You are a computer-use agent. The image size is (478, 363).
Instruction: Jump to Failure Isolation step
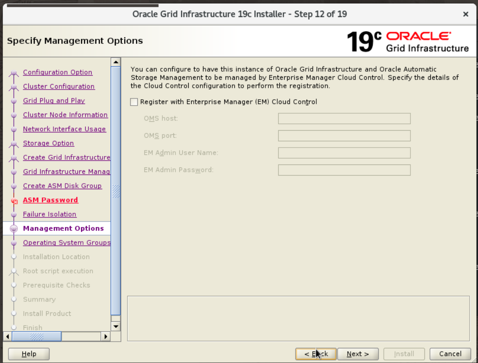[x=49, y=214]
